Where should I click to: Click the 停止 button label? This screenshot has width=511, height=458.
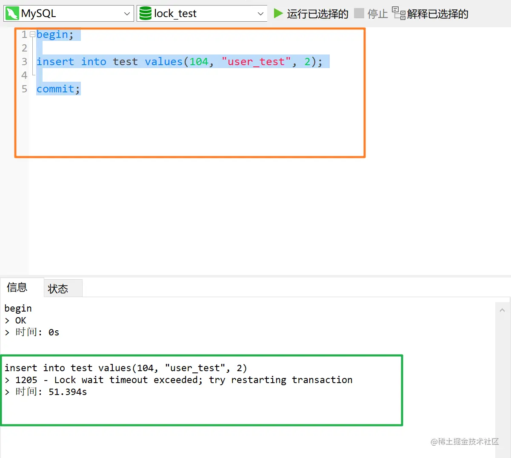378,14
